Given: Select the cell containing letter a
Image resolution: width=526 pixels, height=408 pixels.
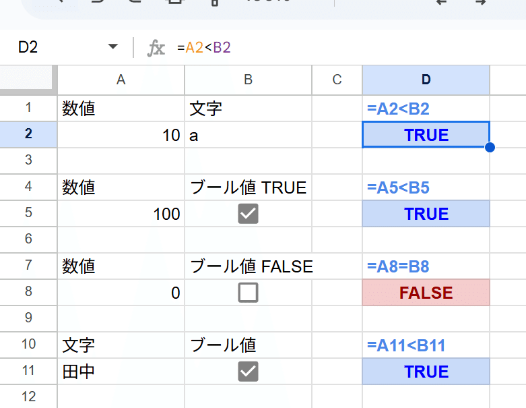Looking at the screenshot, I should [248, 135].
